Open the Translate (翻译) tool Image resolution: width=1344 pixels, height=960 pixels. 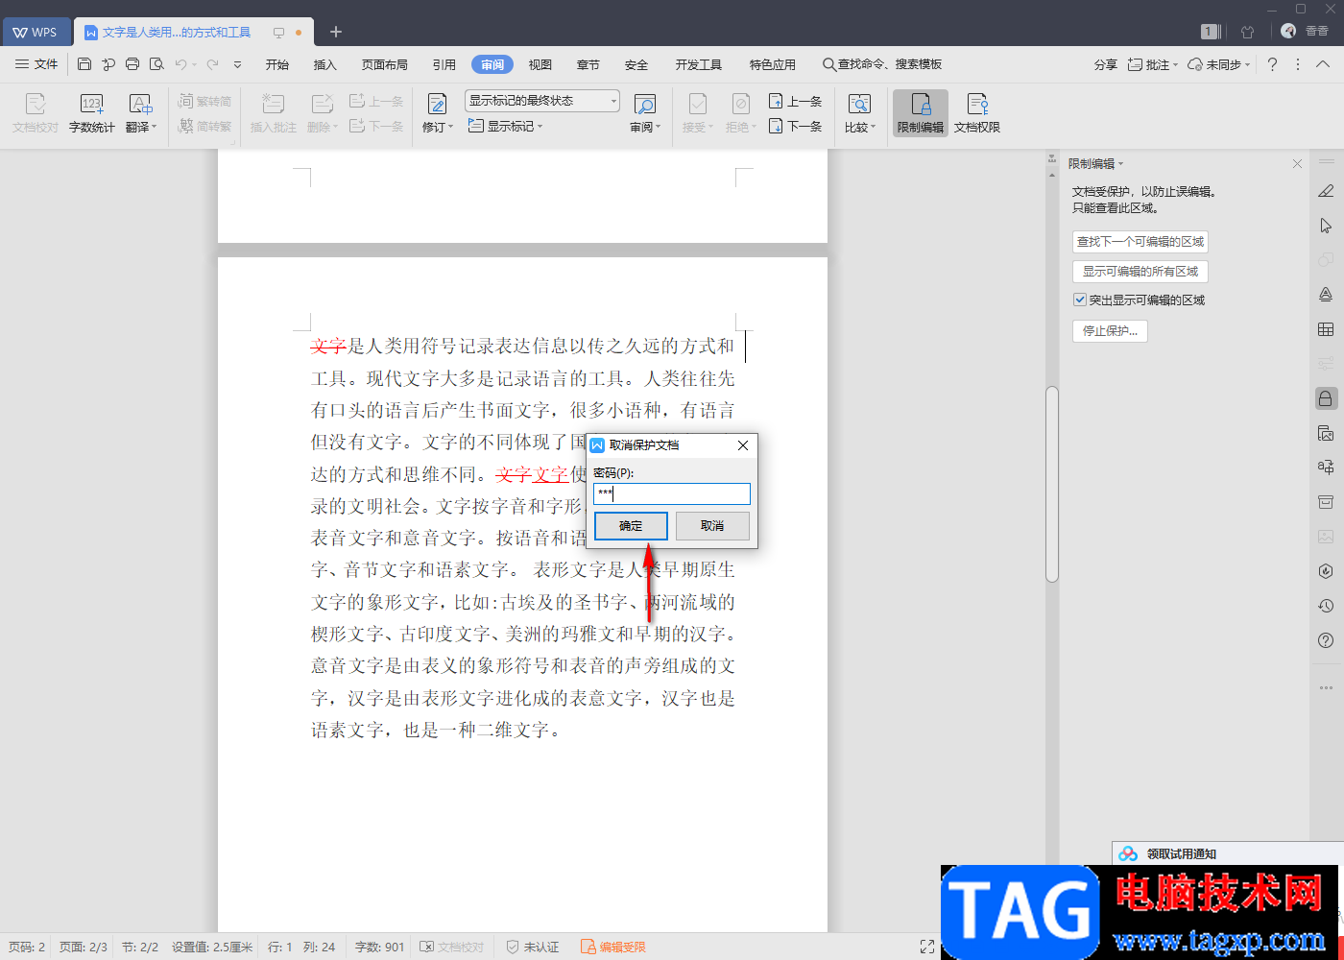[140, 113]
